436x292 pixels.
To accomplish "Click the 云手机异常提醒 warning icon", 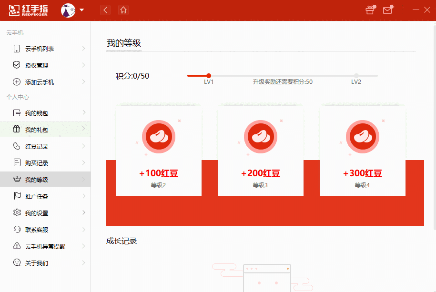I will (17, 246).
